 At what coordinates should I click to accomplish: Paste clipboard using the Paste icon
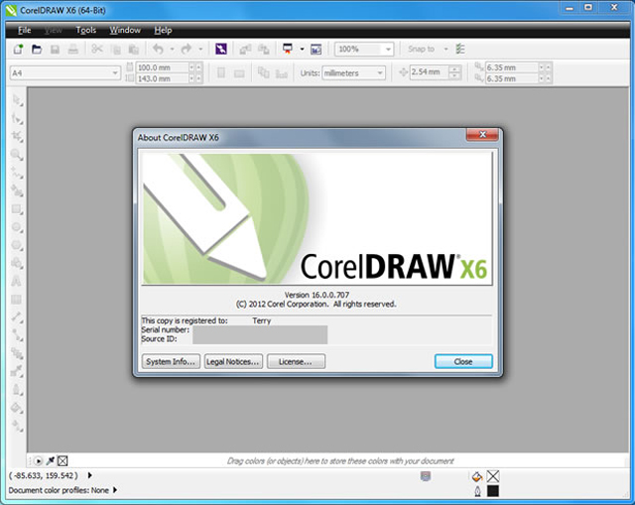tap(134, 50)
